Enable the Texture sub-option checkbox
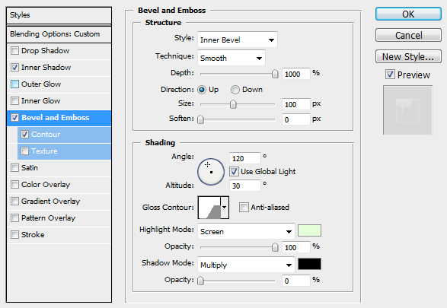The image size is (447, 308). (x=25, y=151)
